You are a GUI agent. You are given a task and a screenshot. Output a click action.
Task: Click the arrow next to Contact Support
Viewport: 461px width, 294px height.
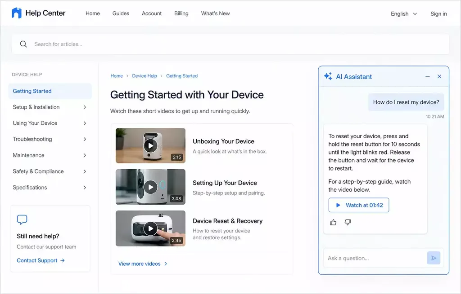(x=62, y=260)
